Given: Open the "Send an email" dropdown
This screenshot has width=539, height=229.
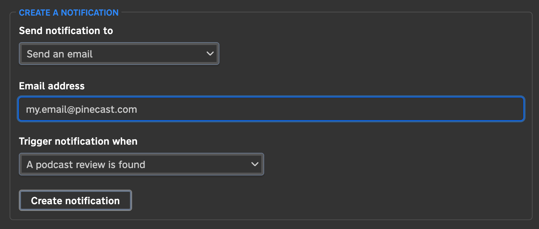Looking at the screenshot, I should [x=119, y=54].
